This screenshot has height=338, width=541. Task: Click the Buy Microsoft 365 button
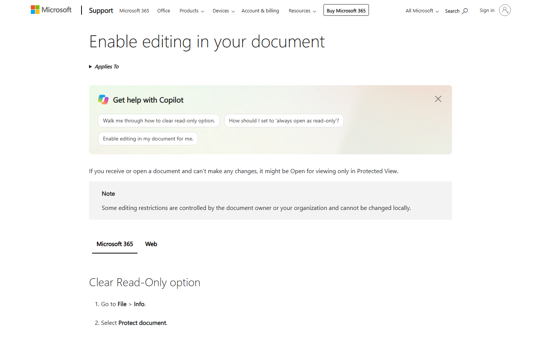(346, 10)
